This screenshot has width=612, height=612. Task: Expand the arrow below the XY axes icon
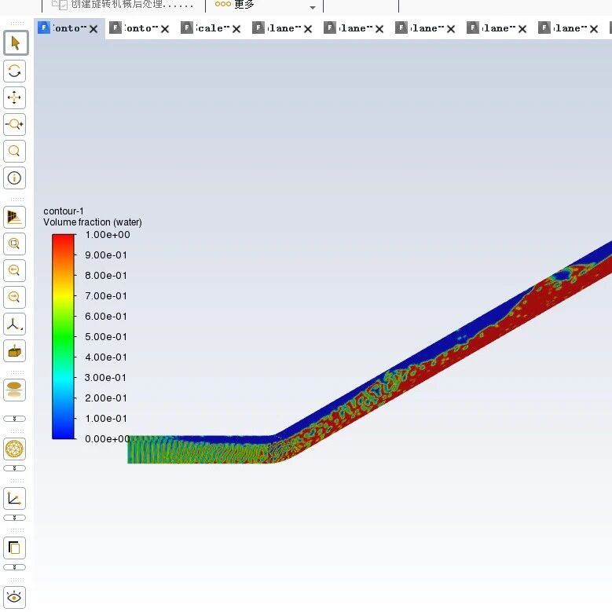coord(14,518)
